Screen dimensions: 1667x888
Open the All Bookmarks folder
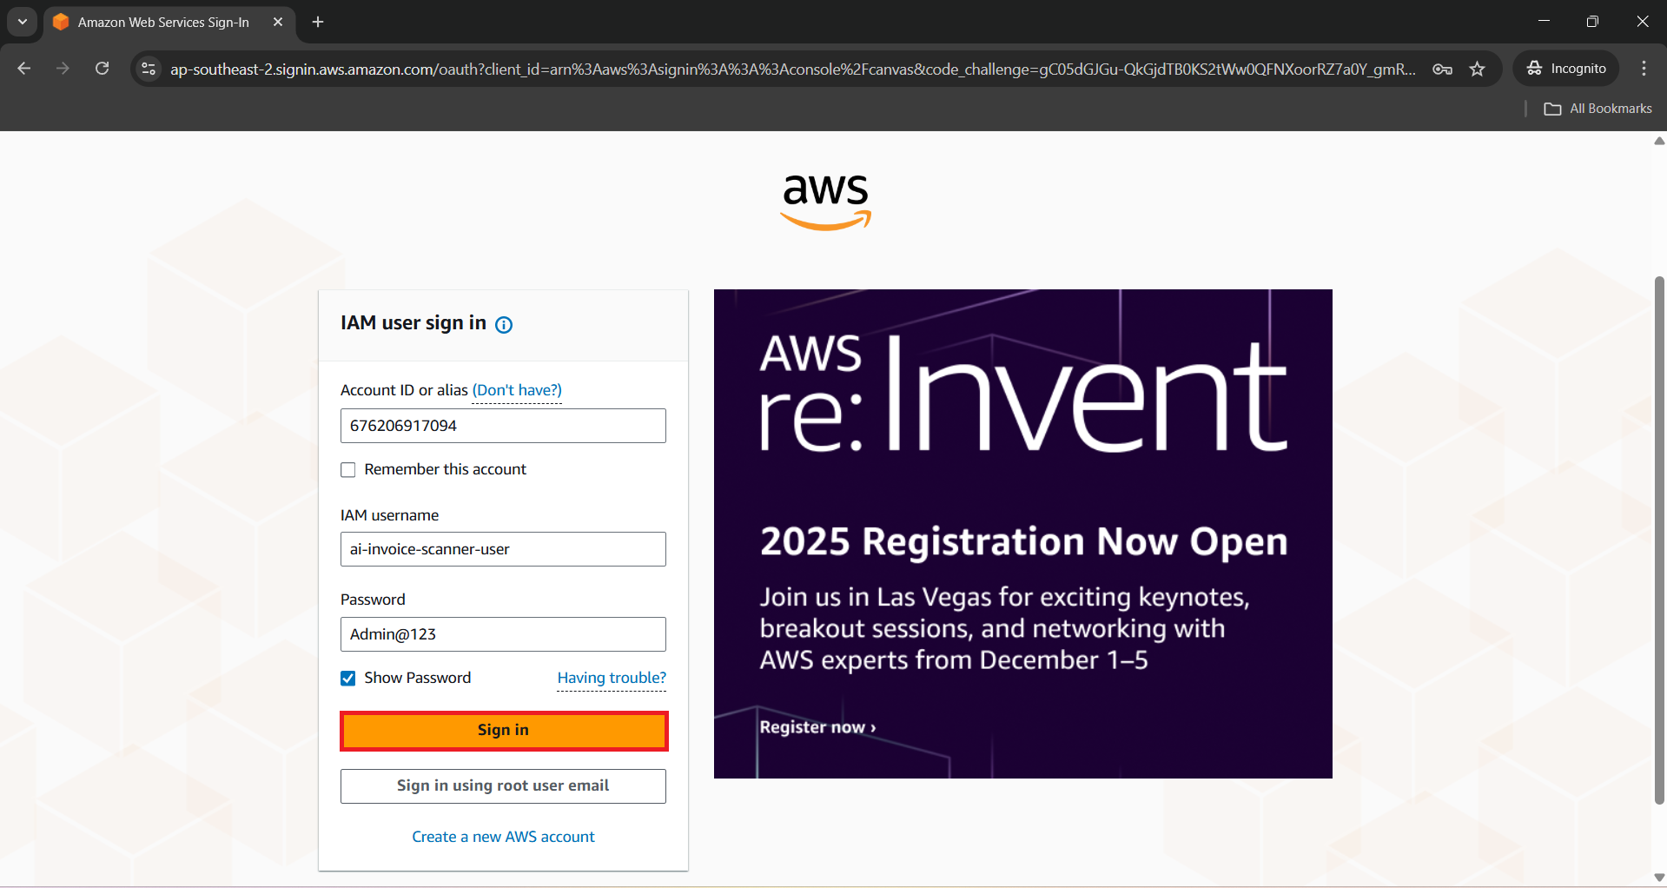tap(1598, 109)
